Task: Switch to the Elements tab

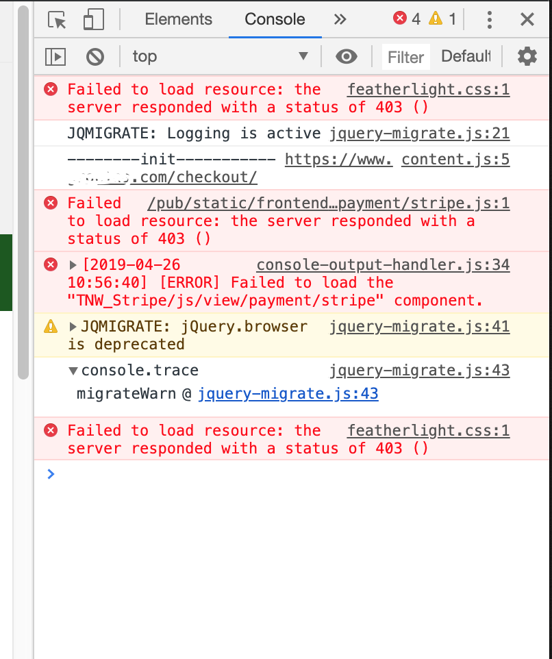Action: [x=178, y=19]
